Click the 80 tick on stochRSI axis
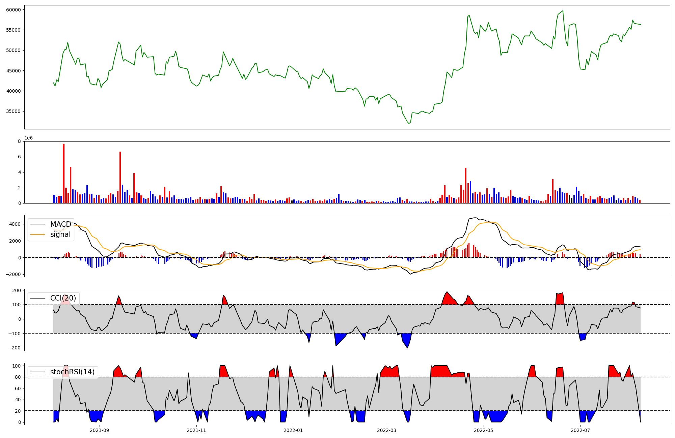The image size is (675, 438). [18, 377]
